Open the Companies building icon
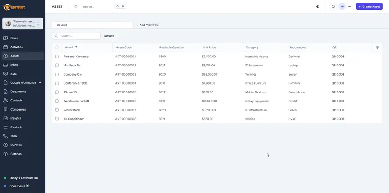This screenshot has height=193, width=389. pos(6,110)
